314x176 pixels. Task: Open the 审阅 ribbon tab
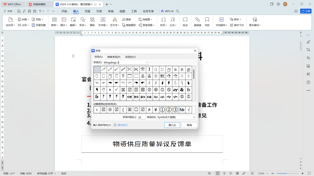coord(111,11)
